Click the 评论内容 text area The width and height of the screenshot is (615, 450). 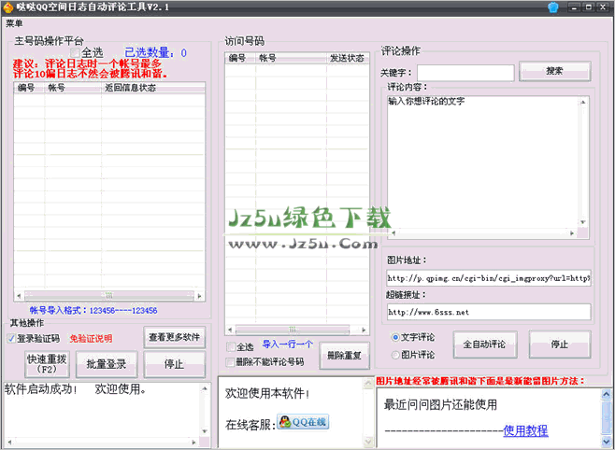tap(485, 162)
